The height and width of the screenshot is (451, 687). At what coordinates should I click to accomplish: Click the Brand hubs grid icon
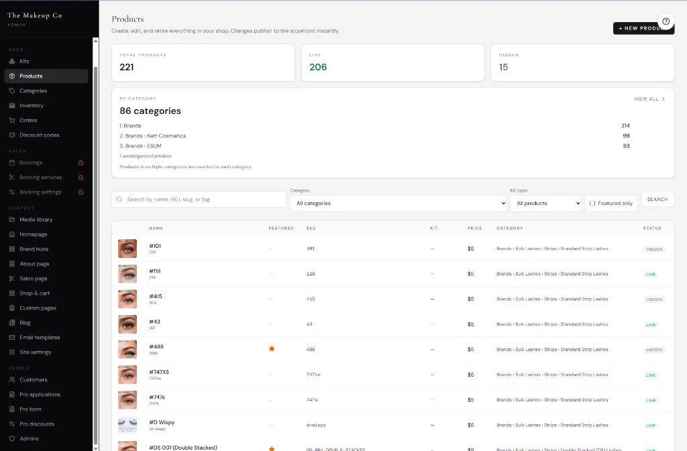[x=12, y=249]
